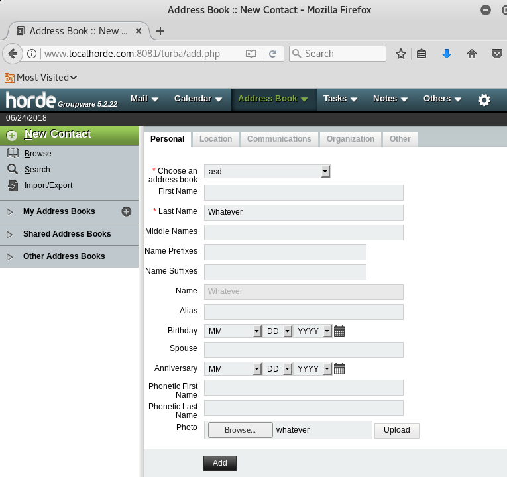The width and height of the screenshot is (507, 477).
Task: Open the Notes menu
Action: (390, 99)
